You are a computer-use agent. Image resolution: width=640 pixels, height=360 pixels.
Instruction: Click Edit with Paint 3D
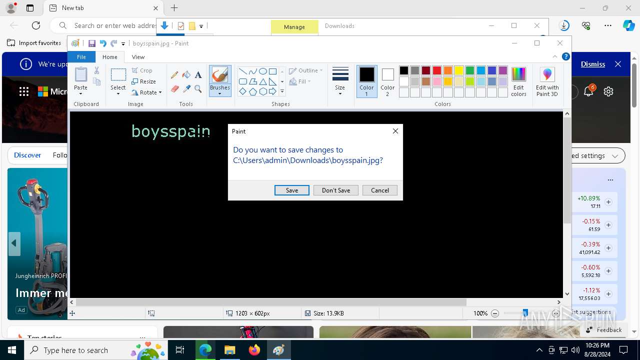[547, 81]
